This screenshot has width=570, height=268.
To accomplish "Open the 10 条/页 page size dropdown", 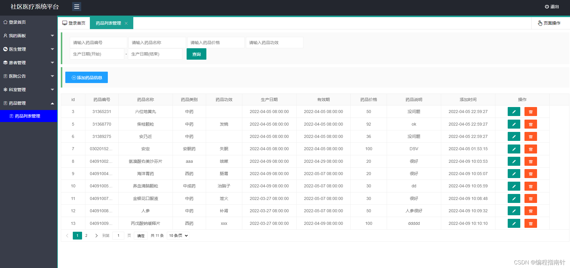I will pyautogui.click(x=178, y=236).
